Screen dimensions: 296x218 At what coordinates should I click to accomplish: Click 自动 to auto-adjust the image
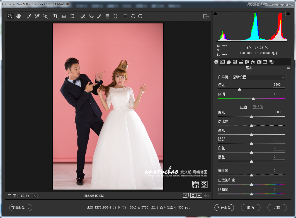click(243, 107)
